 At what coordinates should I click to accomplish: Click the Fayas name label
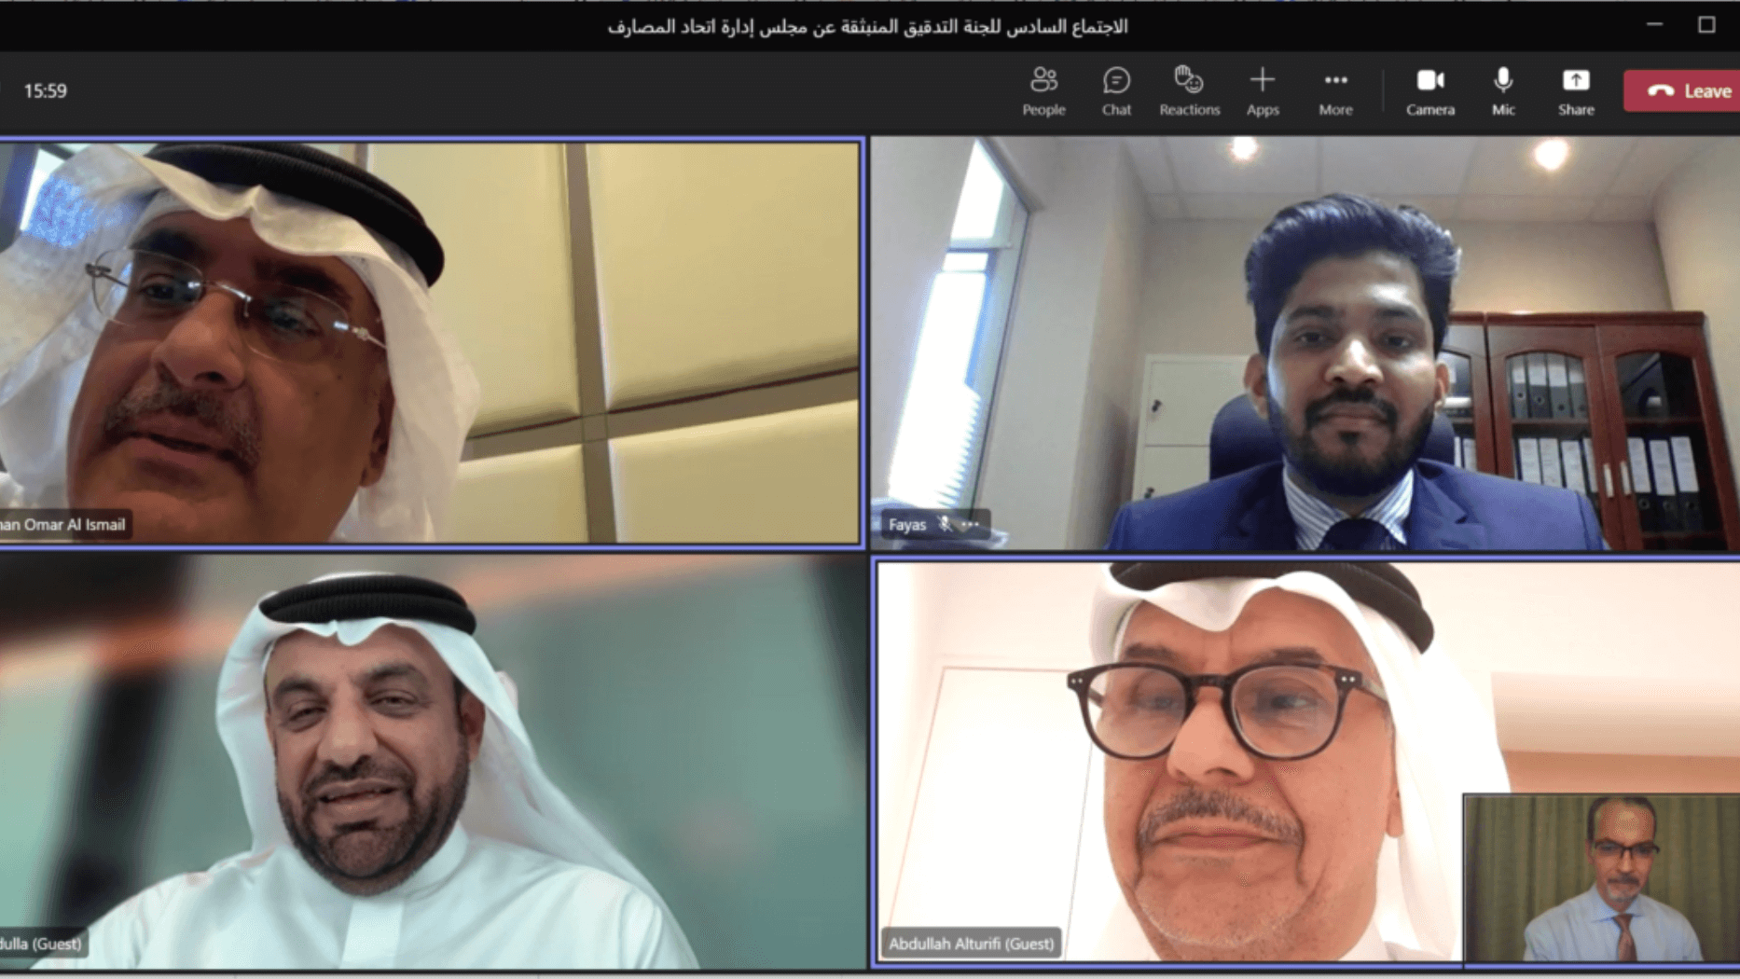point(906,525)
